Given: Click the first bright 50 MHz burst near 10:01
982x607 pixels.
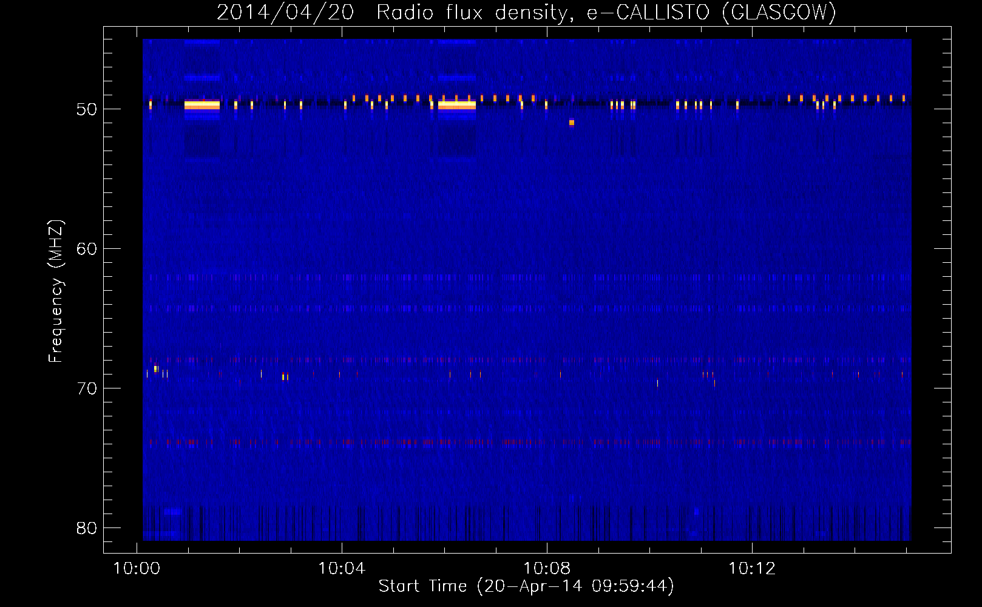Looking at the screenshot, I should point(201,105).
